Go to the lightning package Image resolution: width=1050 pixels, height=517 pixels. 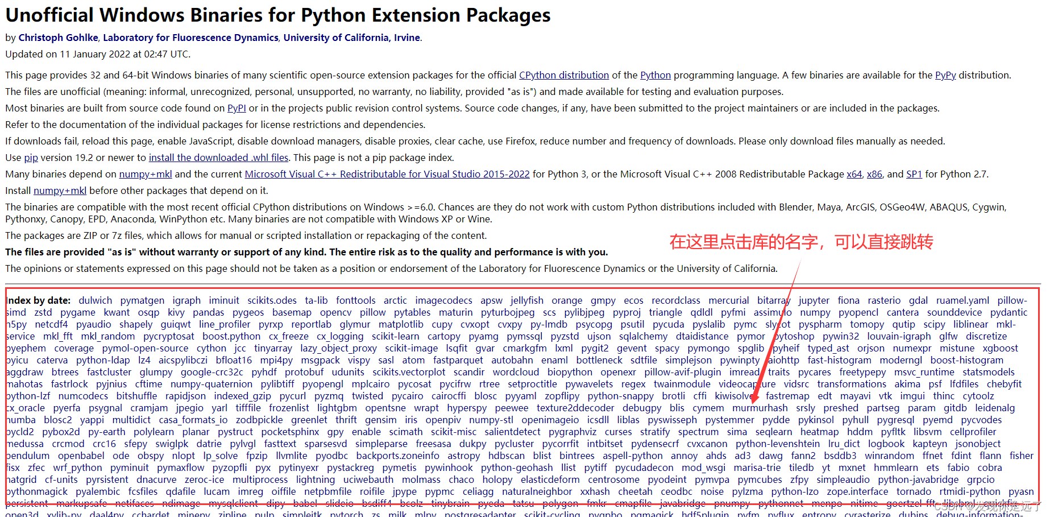point(315,479)
